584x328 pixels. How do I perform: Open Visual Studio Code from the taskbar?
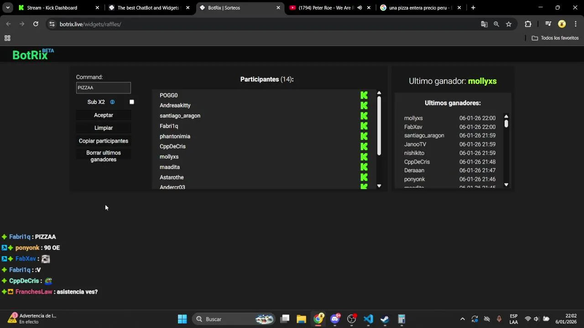tap(368, 319)
